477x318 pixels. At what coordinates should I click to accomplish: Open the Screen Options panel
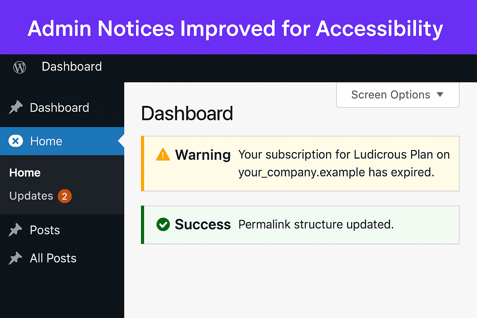(397, 95)
